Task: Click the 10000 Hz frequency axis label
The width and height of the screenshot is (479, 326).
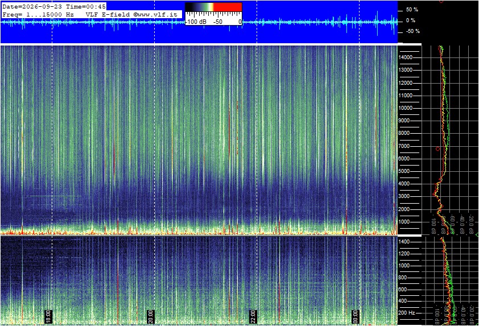Action: [405, 108]
